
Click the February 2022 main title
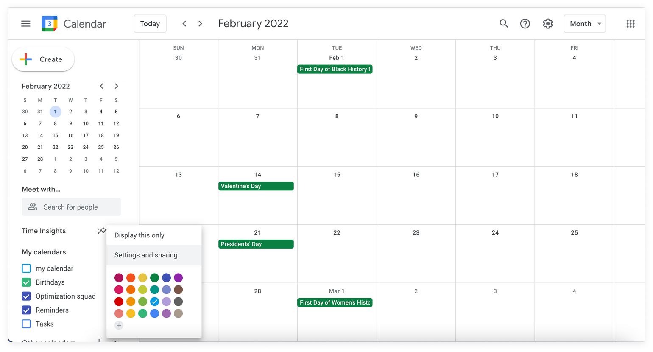[253, 24]
